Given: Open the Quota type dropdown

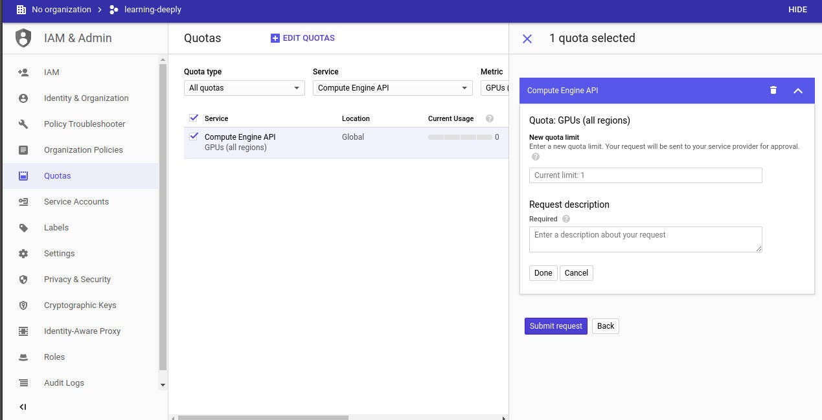Looking at the screenshot, I should [x=244, y=88].
